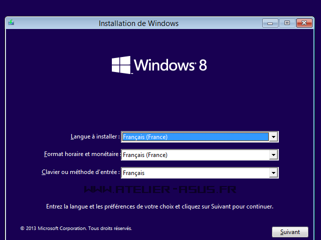The image size is (321, 240).
Task: Click the Installation de Windows title text
Action: (138, 23)
